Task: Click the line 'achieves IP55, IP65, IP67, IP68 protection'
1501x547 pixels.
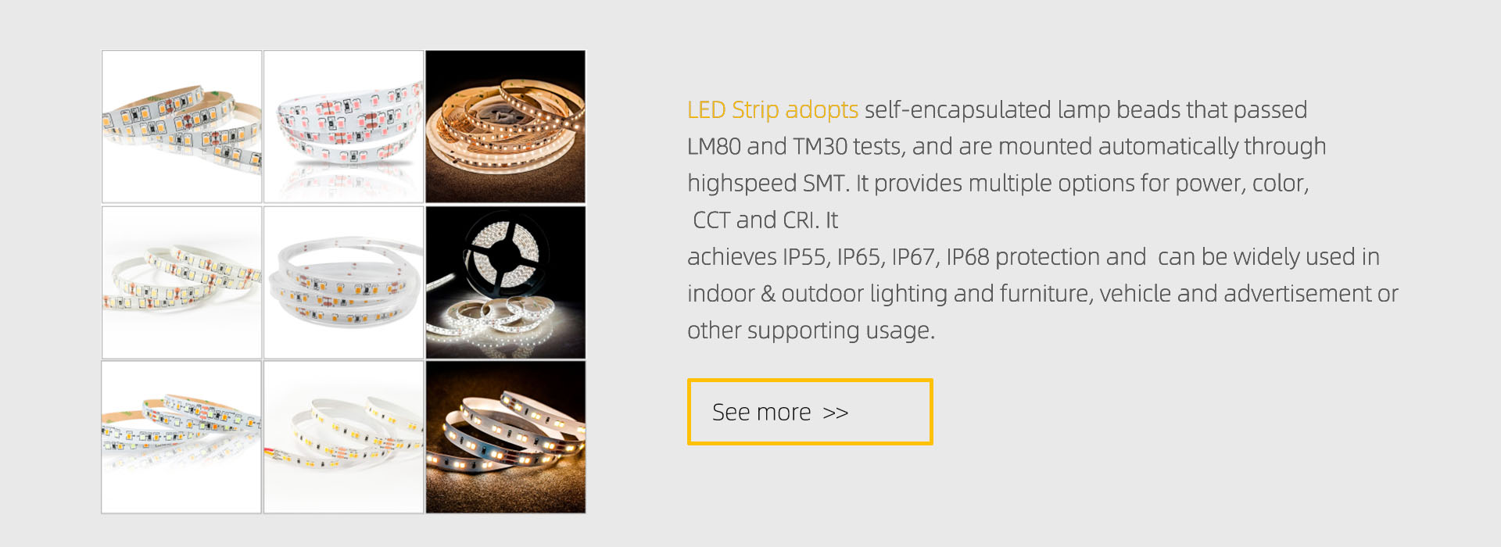Action: tap(917, 257)
